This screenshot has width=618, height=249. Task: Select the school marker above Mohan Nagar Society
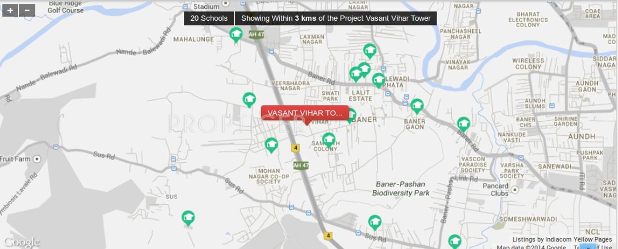(x=271, y=145)
